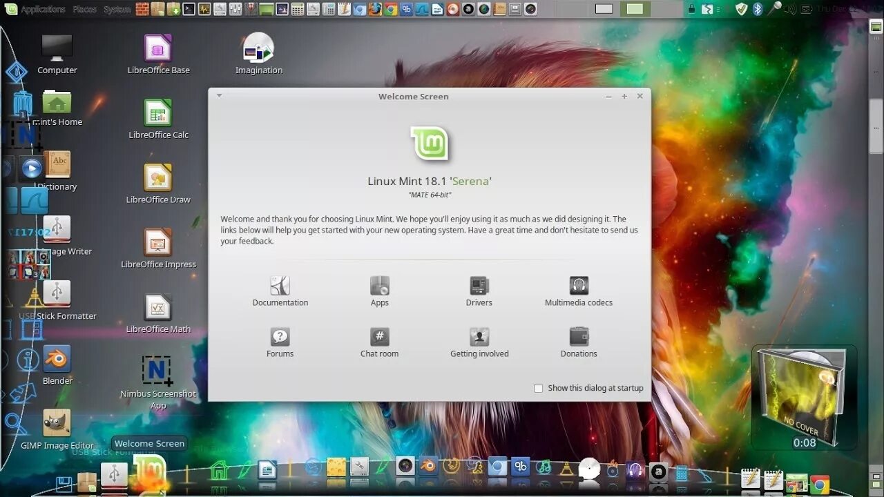The width and height of the screenshot is (884, 497).
Task: Select the GIMP Image Editor desktop icon
Action: click(57, 429)
